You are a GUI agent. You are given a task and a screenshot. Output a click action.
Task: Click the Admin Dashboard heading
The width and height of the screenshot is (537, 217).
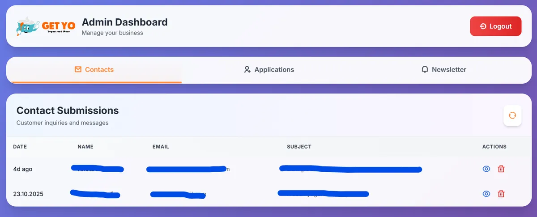click(124, 22)
